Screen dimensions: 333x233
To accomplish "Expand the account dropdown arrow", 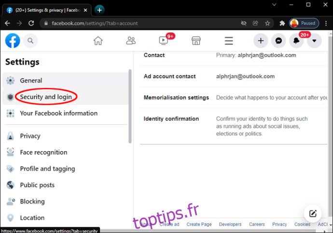I will coord(314,41).
